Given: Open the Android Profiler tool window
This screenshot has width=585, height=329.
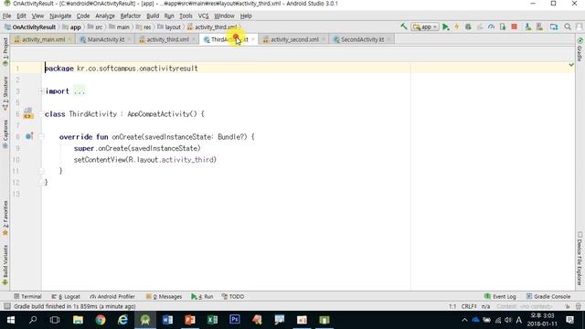Looking at the screenshot, I should tap(112, 296).
